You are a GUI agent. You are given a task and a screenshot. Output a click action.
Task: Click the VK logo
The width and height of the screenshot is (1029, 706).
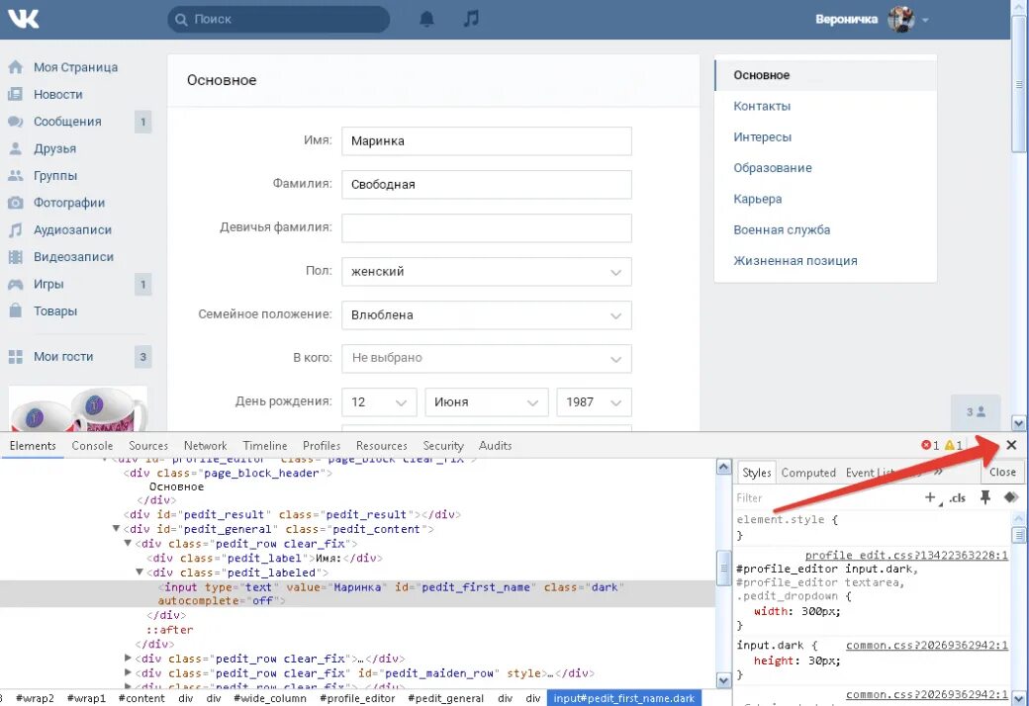tap(23, 19)
